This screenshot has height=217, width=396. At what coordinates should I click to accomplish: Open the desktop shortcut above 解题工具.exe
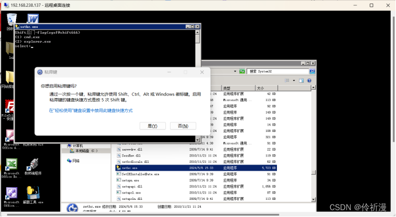33,166
